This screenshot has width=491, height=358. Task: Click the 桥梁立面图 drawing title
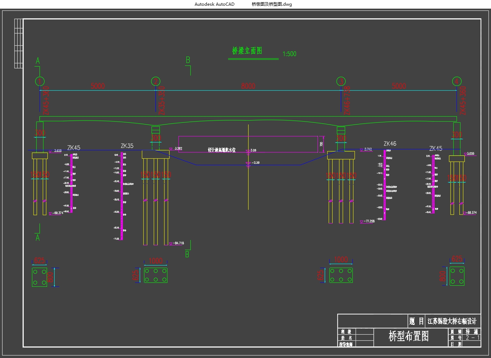[x=247, y=51]
